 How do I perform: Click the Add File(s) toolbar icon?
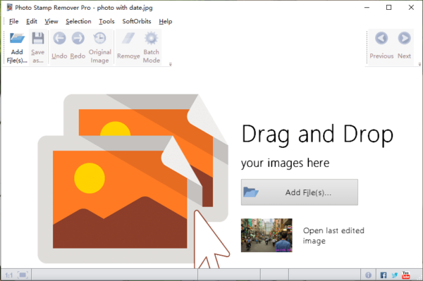click(17, 38)
